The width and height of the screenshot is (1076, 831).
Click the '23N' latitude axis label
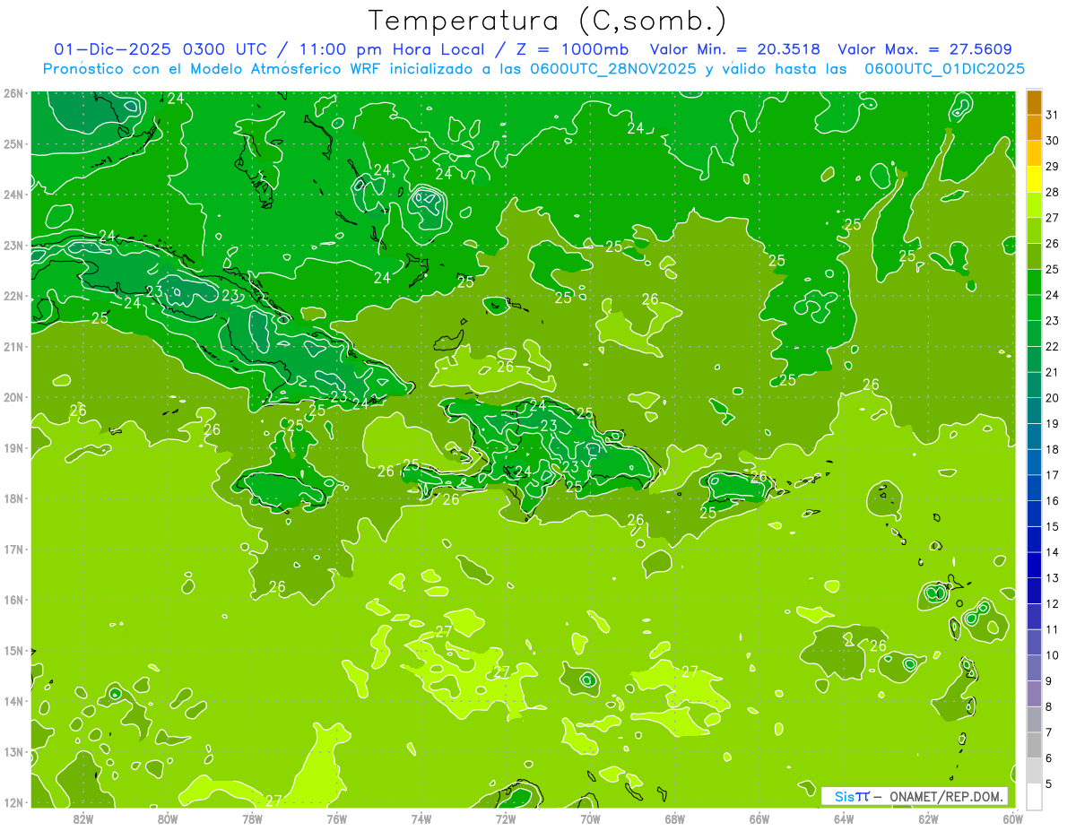[x=13, y=246]
